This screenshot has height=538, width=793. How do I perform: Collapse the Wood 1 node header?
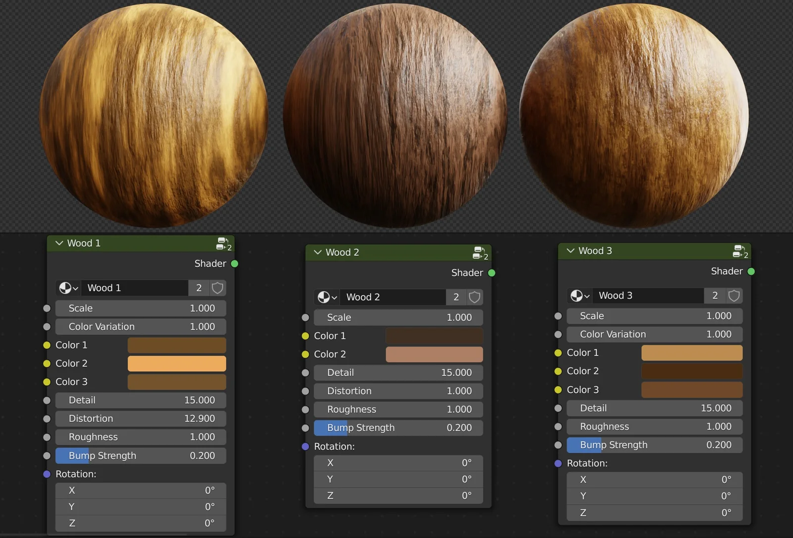tap(58, 243)
